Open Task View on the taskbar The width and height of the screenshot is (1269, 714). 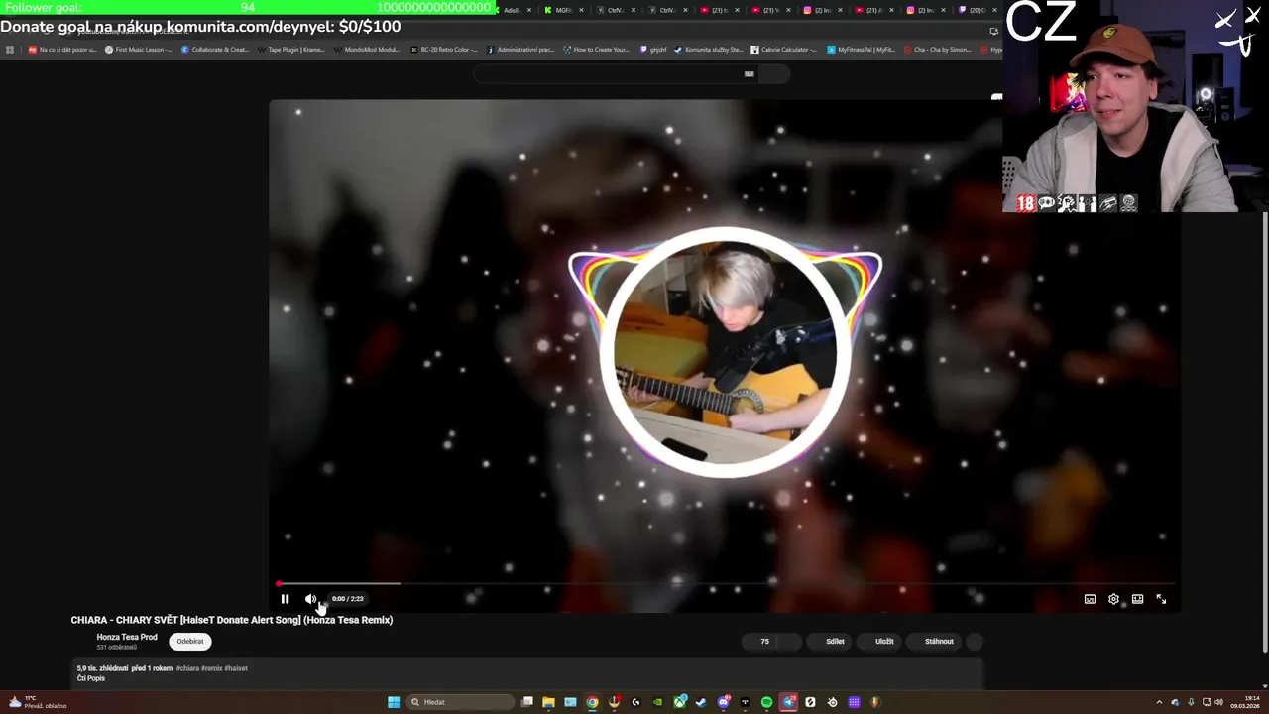[x=527, y=702]
